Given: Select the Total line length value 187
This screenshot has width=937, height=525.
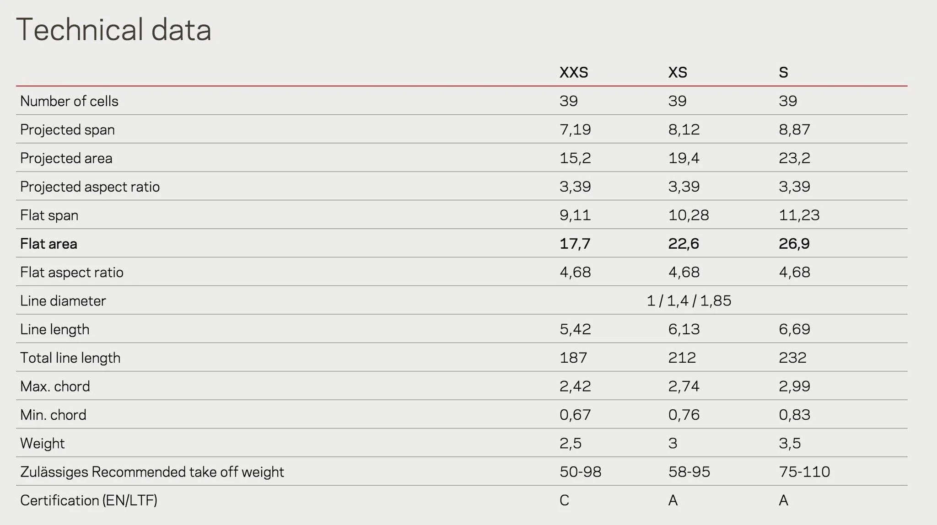Looking at the screenshot, I should (x=573, y=358).
